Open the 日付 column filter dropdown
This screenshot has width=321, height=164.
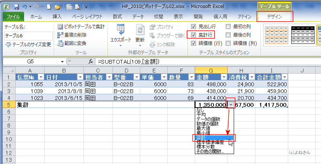tap(79, 77)
